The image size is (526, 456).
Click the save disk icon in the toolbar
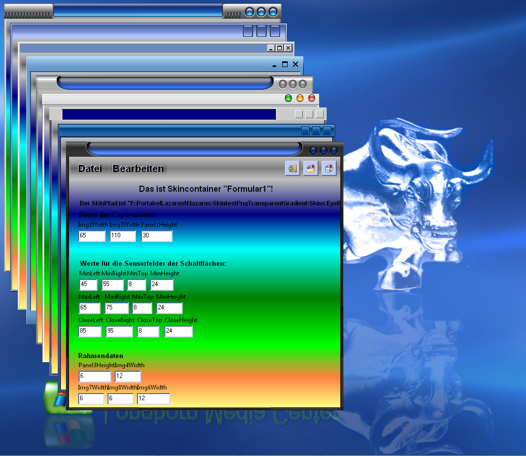(x=329, y=168)
